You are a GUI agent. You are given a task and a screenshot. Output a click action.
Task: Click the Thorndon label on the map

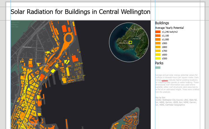click(27, 47)
